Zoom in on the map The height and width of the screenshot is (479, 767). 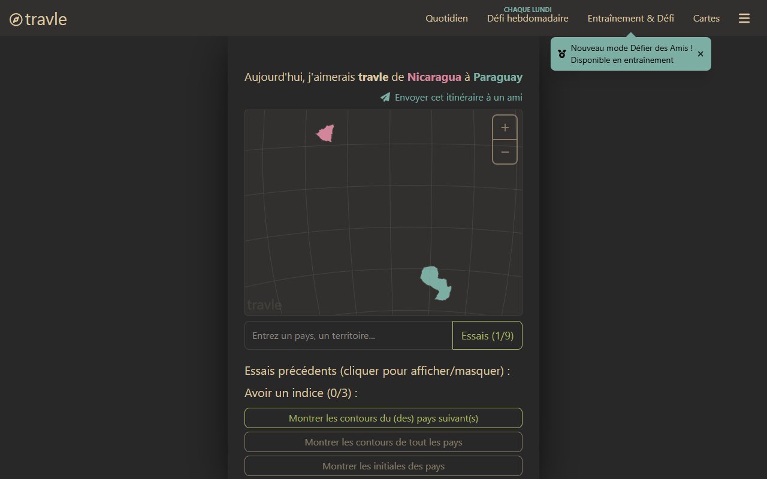point(505,128)
